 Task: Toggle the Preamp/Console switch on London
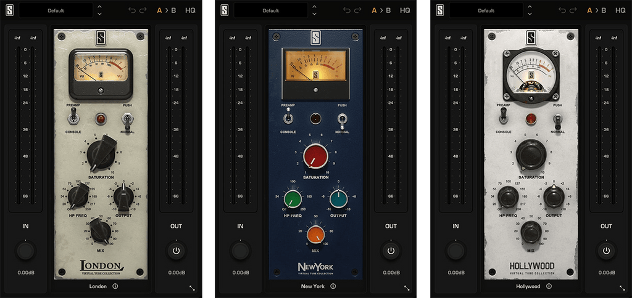pyautogui.click(x=73, y=118)
